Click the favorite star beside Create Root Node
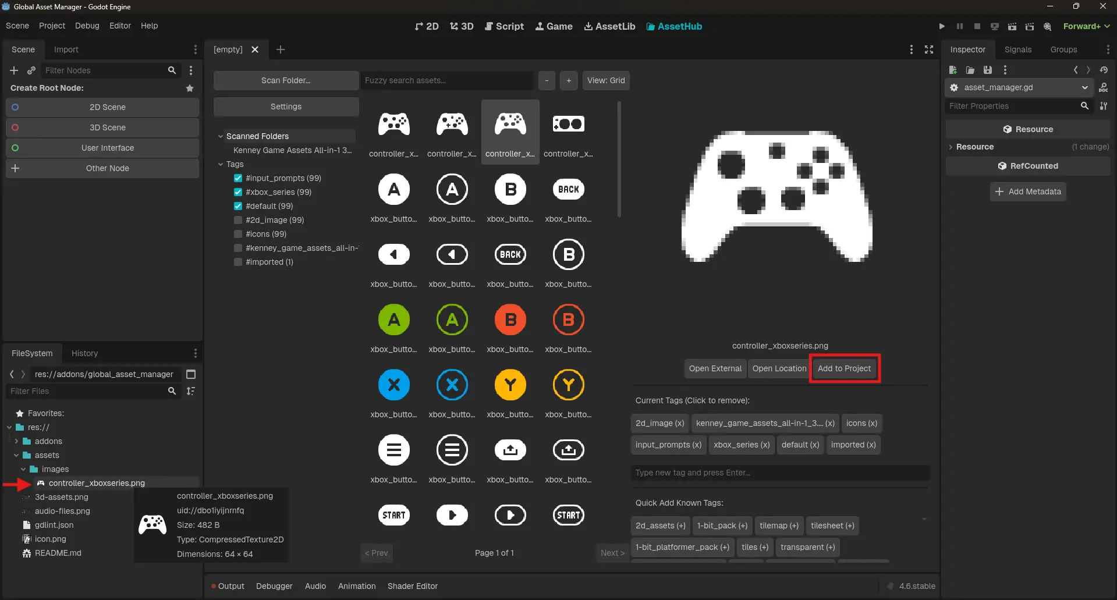Image resolution: width=1117 pixels, height=600 pixels. click(x=190, y=88)
